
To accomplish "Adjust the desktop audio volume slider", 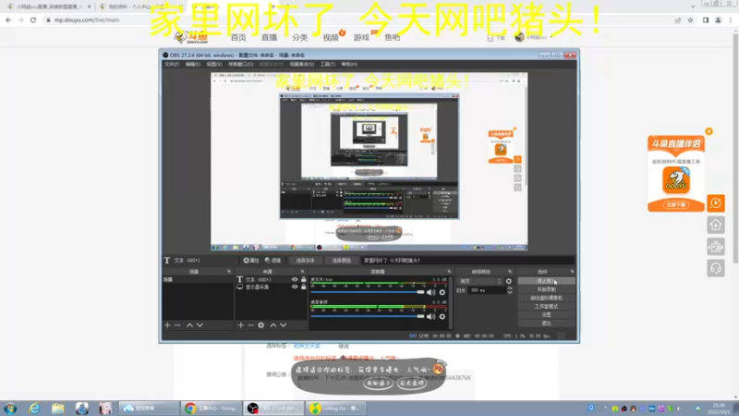I will click(x=367, y=316).
